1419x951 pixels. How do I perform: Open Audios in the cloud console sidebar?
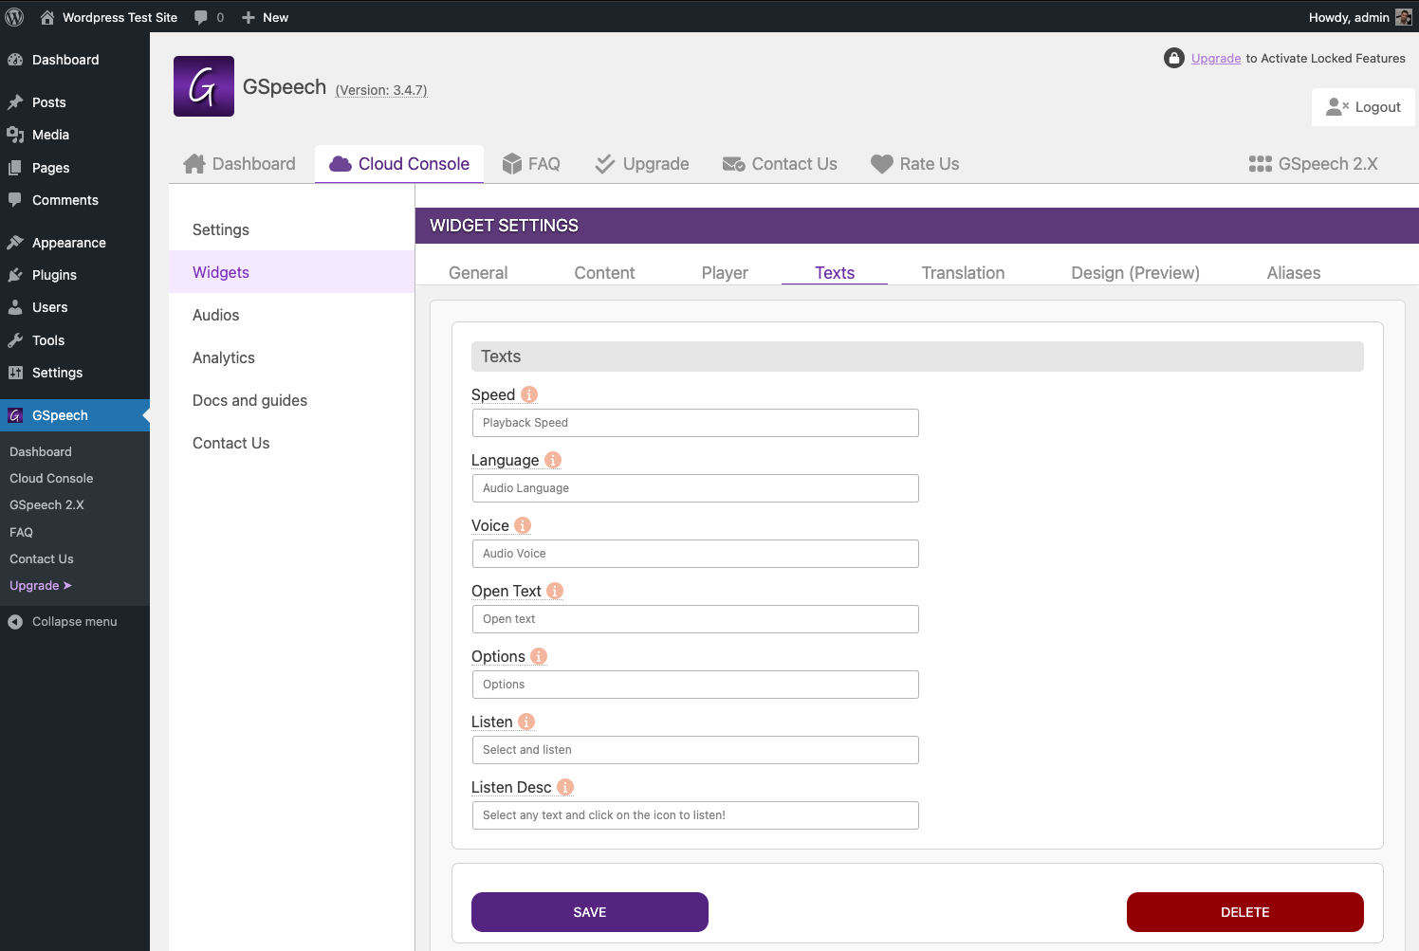pyautogui.click(x=291, y=315)
